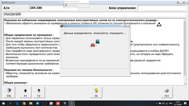The height and width of the screenshot is (106, 189).
Task: Maximize the data loading dialog
Action: (125, 26)
